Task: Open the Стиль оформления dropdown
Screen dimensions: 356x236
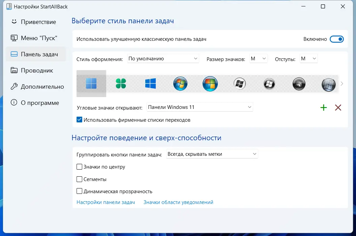Action: (163, 58)
